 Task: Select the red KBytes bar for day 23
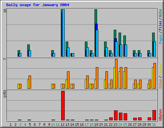(x=116, y=116)
